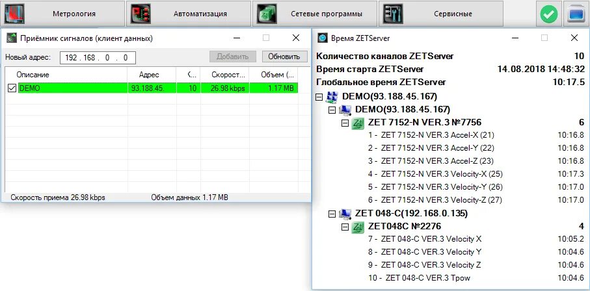Open the Автоматизация menu
This screenshot has width=590, height=291.
(189, 14)
